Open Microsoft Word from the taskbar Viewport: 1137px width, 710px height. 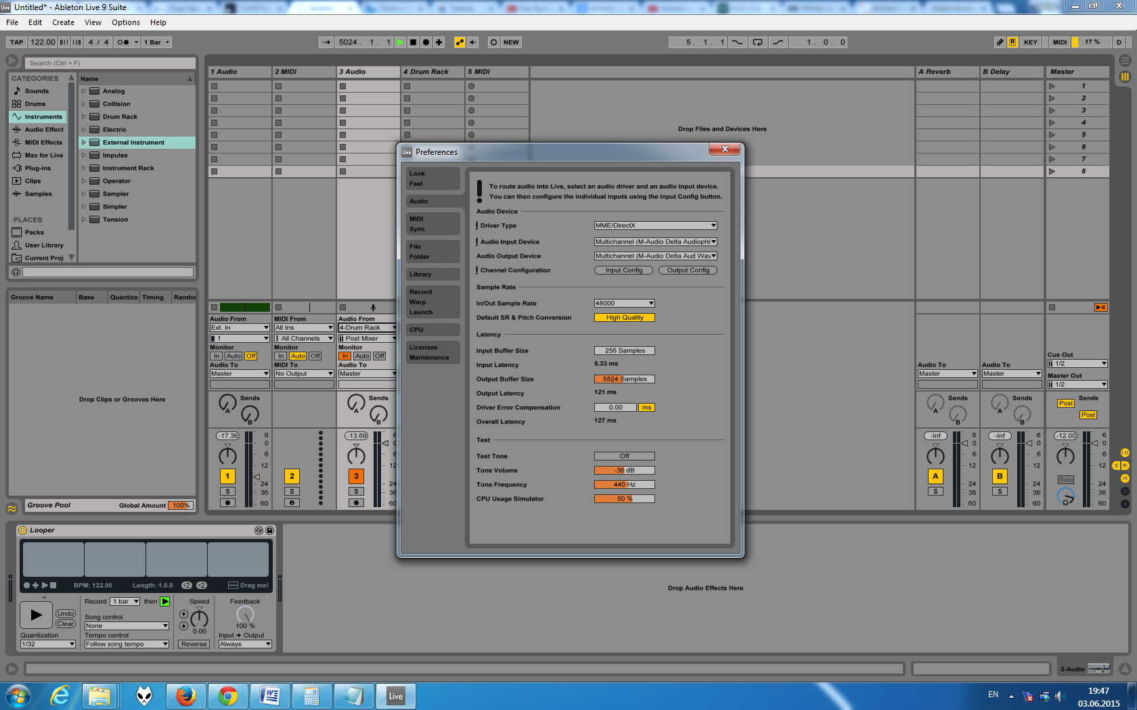(x=270, y=696)
